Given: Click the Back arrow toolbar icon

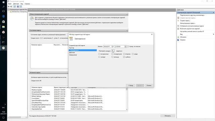Looking at the screenshot, I should [8, 7].
